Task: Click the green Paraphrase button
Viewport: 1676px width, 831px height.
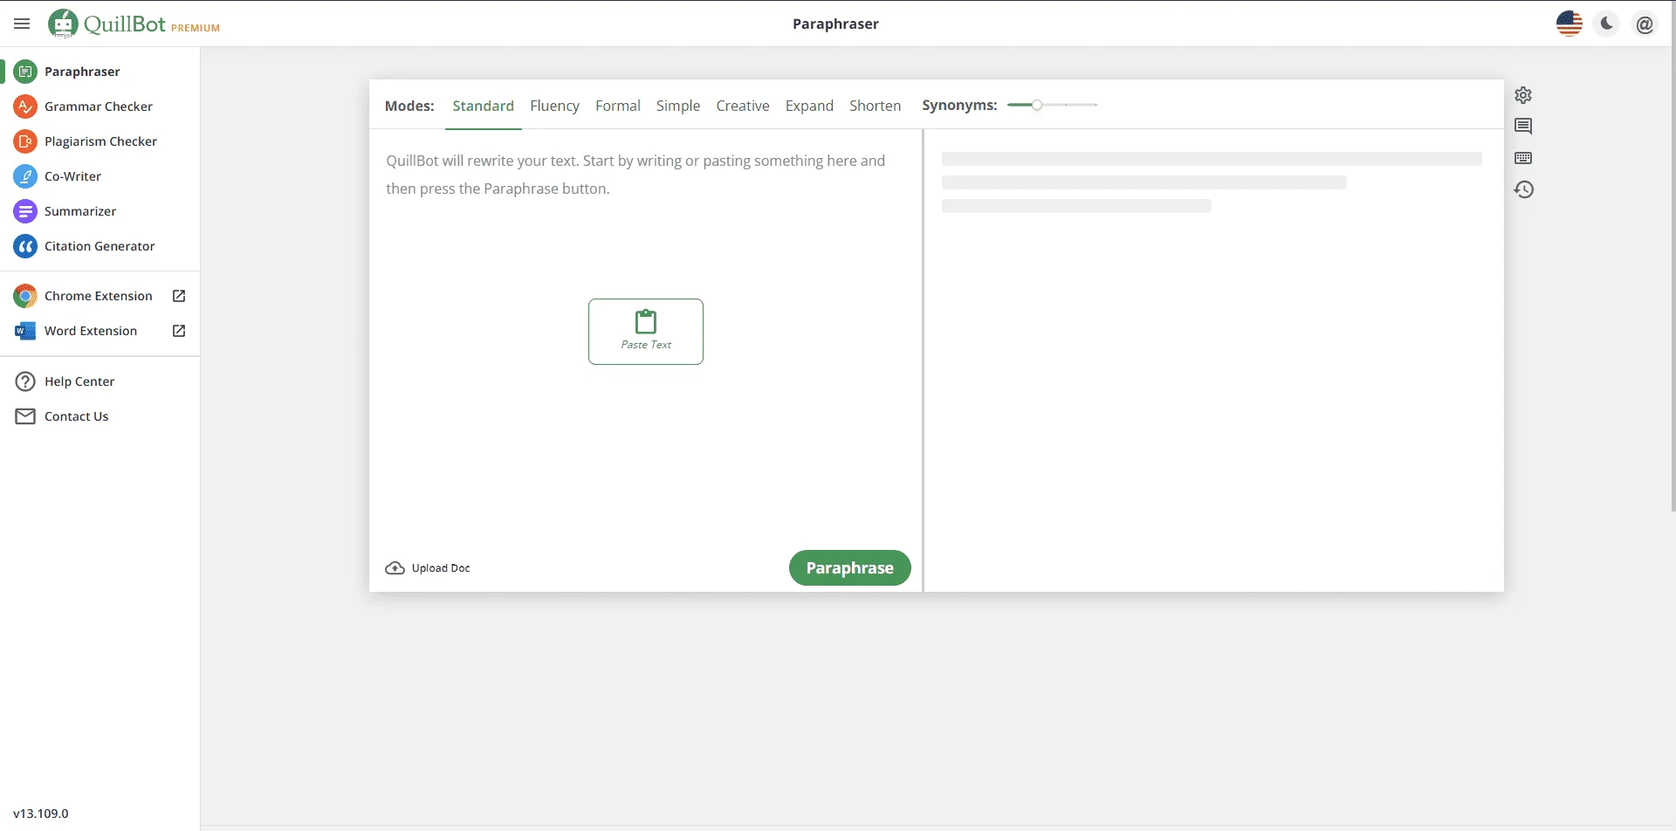Action: (x=850, y=568)
